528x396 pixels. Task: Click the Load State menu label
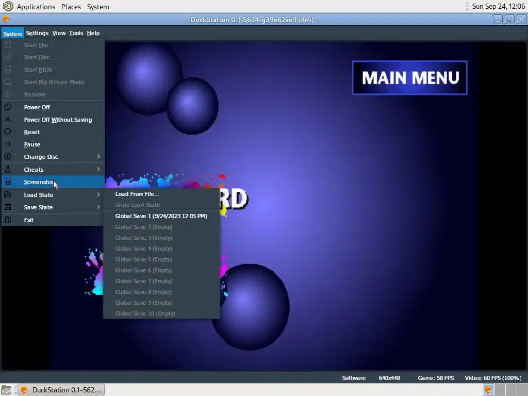tap(38, 195)
